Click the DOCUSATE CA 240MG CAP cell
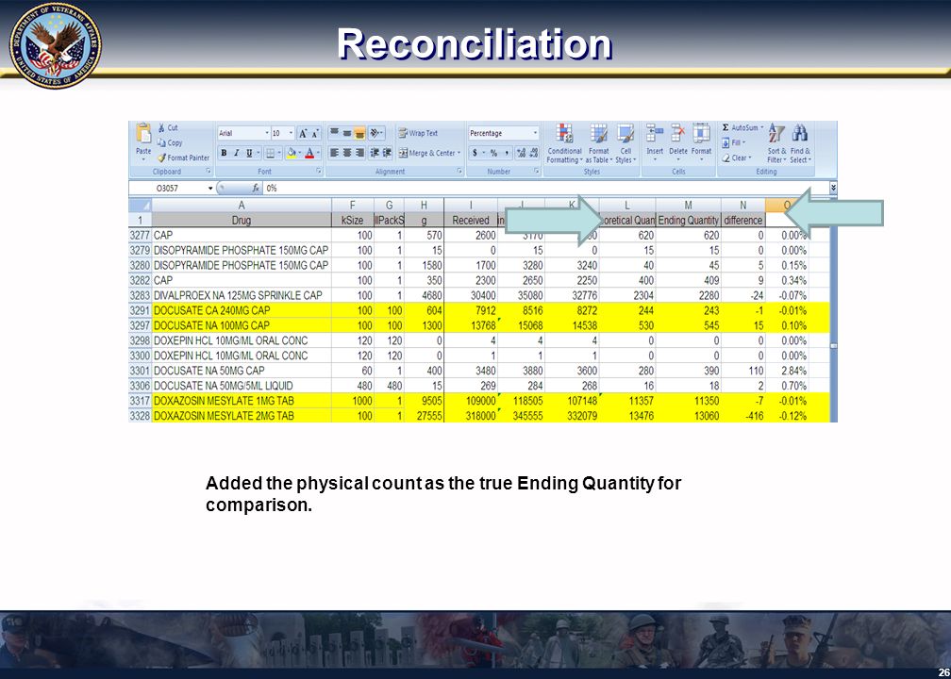 point(242,310)
